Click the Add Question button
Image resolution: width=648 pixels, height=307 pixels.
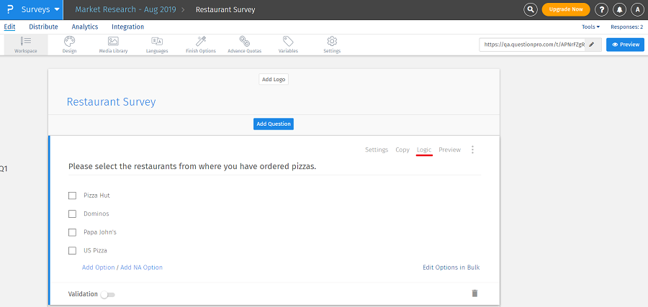click(x=274, y=124)
